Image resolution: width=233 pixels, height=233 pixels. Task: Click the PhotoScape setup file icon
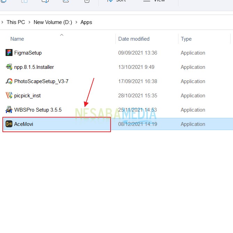coord(9,81)
